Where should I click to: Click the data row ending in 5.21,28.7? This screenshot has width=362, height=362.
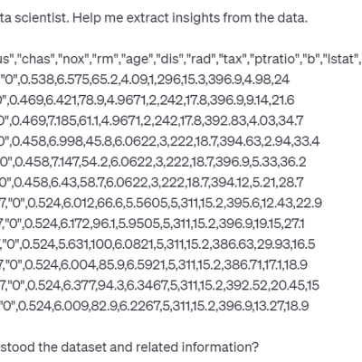(x=152, y=183)
